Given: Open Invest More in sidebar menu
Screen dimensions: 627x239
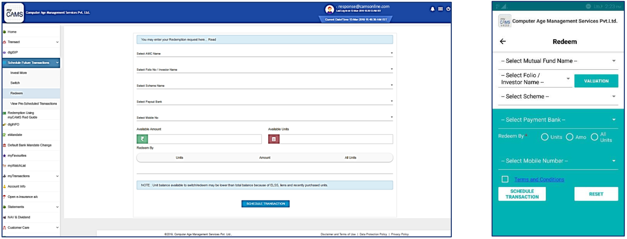Looking at the screenshot, I should coord(19,73).
